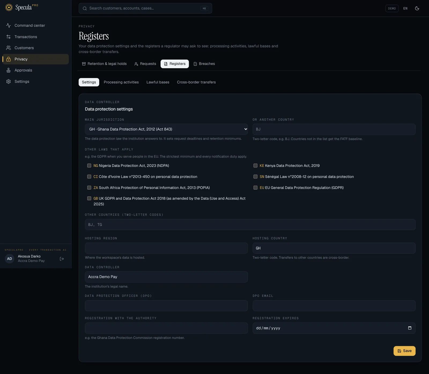This screenshot has width=429, height=374.
Task: Click the DPO email field
Action: click(334, 306)
